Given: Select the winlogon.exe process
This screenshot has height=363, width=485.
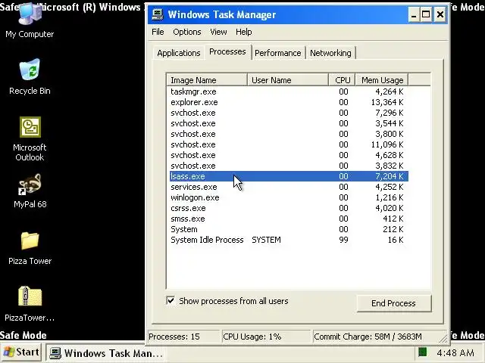Looking at the screenshot, I should (x=289, y=197).
